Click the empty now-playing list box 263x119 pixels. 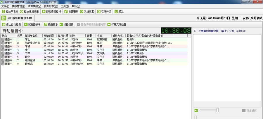coord(227,68)
